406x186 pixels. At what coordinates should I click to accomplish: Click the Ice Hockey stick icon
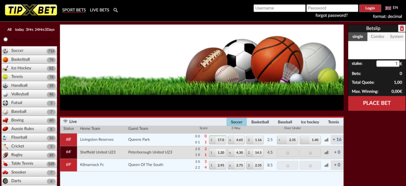click(6, 68)
